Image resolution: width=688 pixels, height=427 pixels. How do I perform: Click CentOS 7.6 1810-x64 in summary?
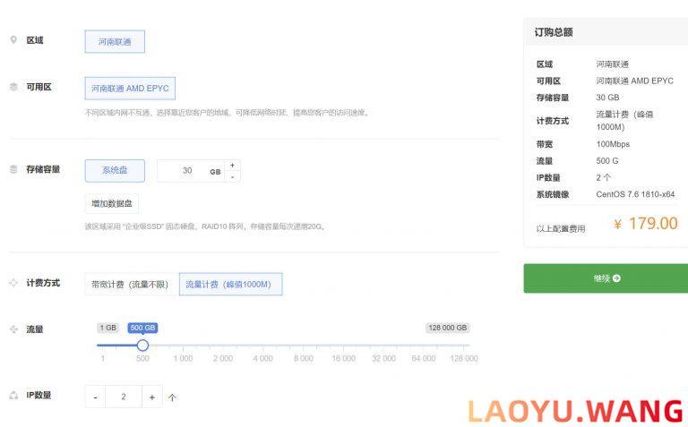pos(635,194)
